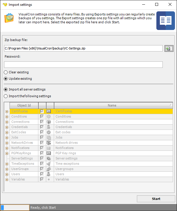Click the Variables row dot icon

[x=49, y=179]
